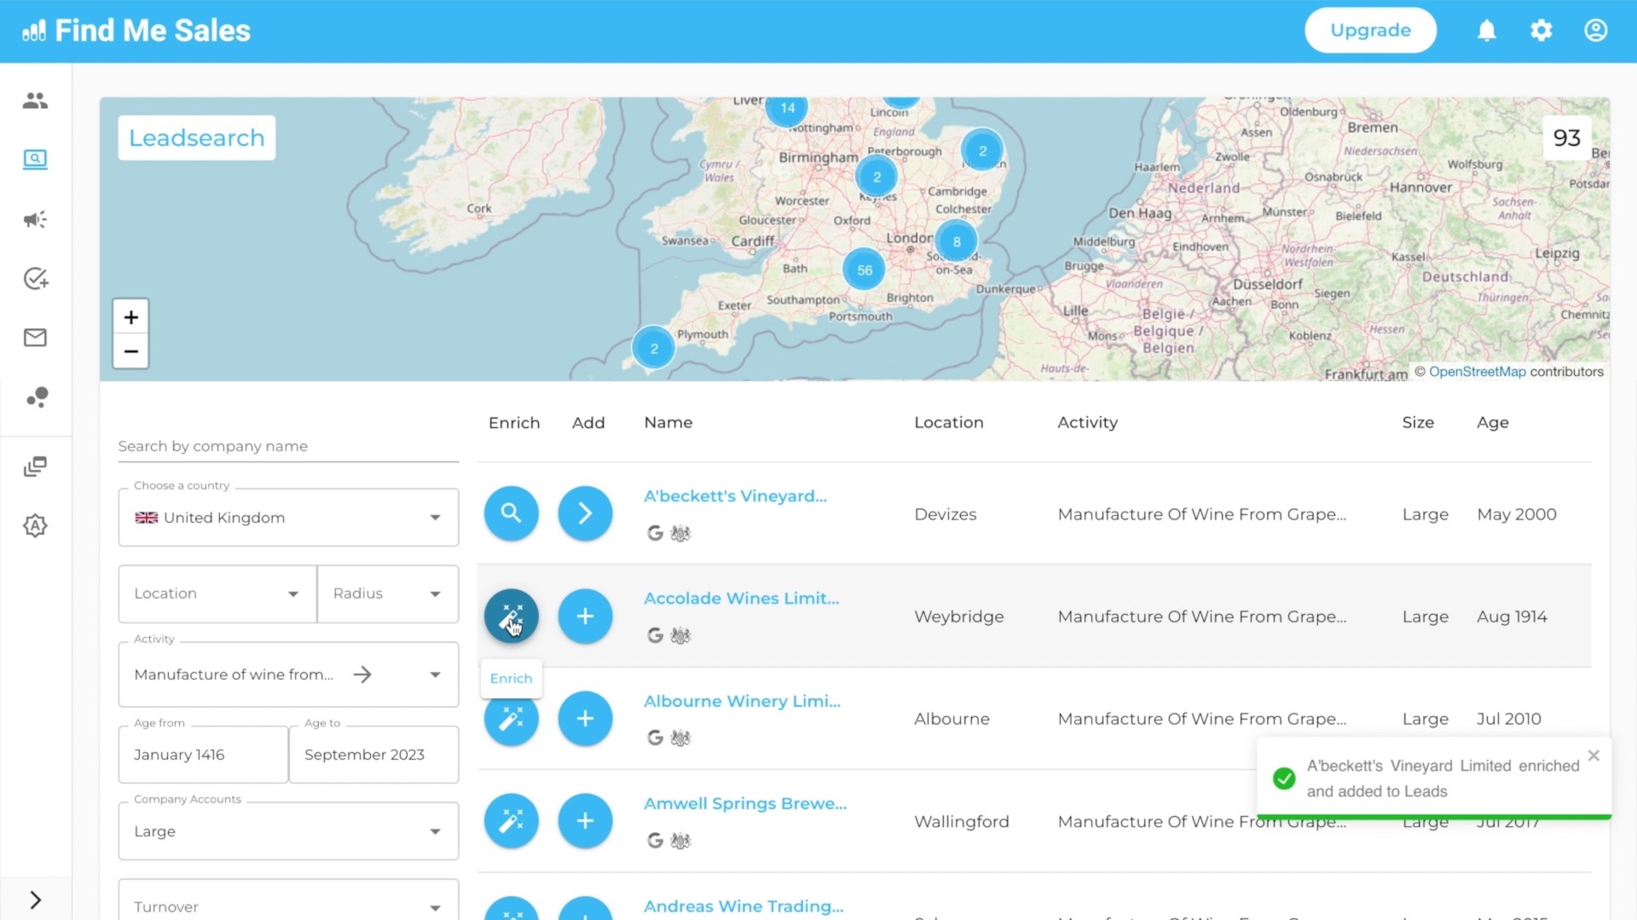Add Albourne Winery with plus button
The image size is (1637, 920).
(585, 719)
